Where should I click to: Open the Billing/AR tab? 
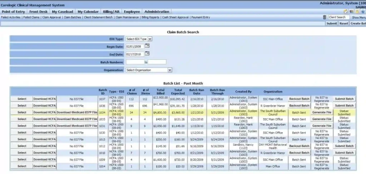pos(112,12)
